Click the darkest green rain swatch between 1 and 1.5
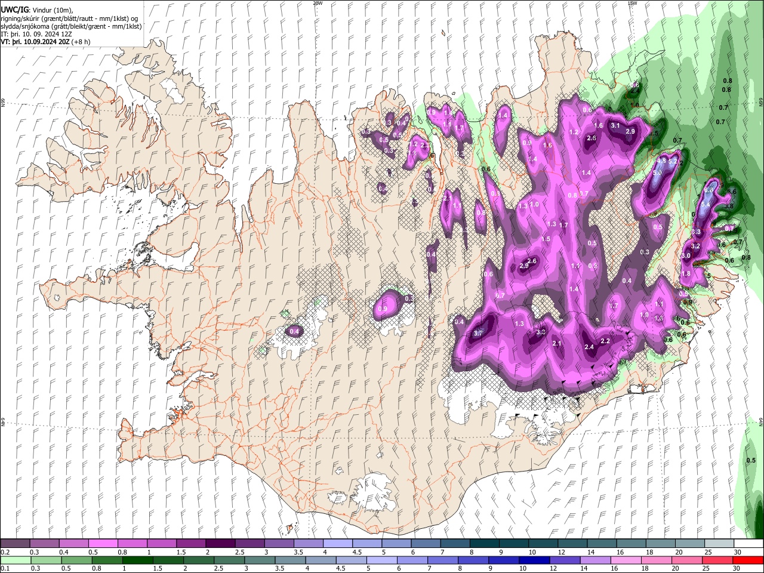The height and width of the screenshot is (573, 764). pos(137,560)
